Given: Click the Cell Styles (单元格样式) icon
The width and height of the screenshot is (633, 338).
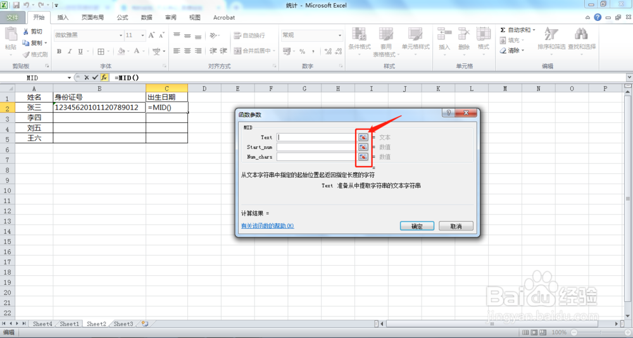Looking at the screenshot, I should [415, 35].
